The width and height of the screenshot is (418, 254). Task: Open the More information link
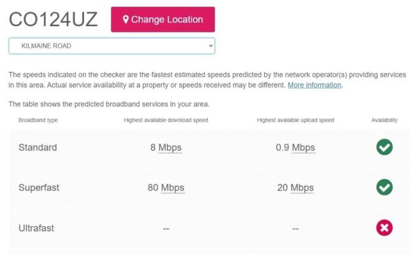(314, 86)
